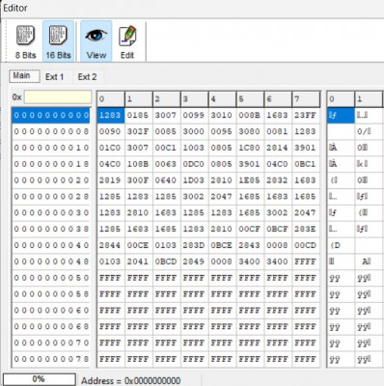The width and height of the screenshot is (384, 386).
Task: Select address row 0000000050
Action: click(x=51, y=278)
